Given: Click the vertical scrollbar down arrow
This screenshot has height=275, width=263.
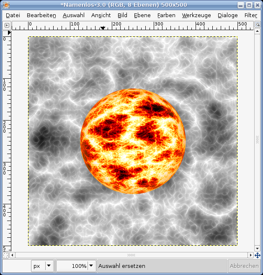Looking at the screenshot, I should coord(257,249).
